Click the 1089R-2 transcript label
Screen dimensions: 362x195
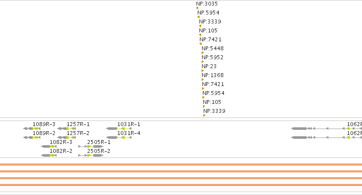point(44,133)
